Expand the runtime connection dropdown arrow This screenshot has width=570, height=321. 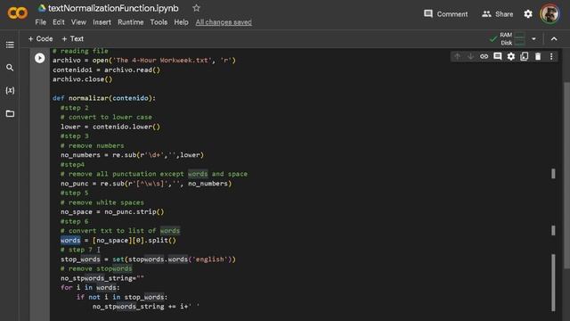[x=533, y=39]
